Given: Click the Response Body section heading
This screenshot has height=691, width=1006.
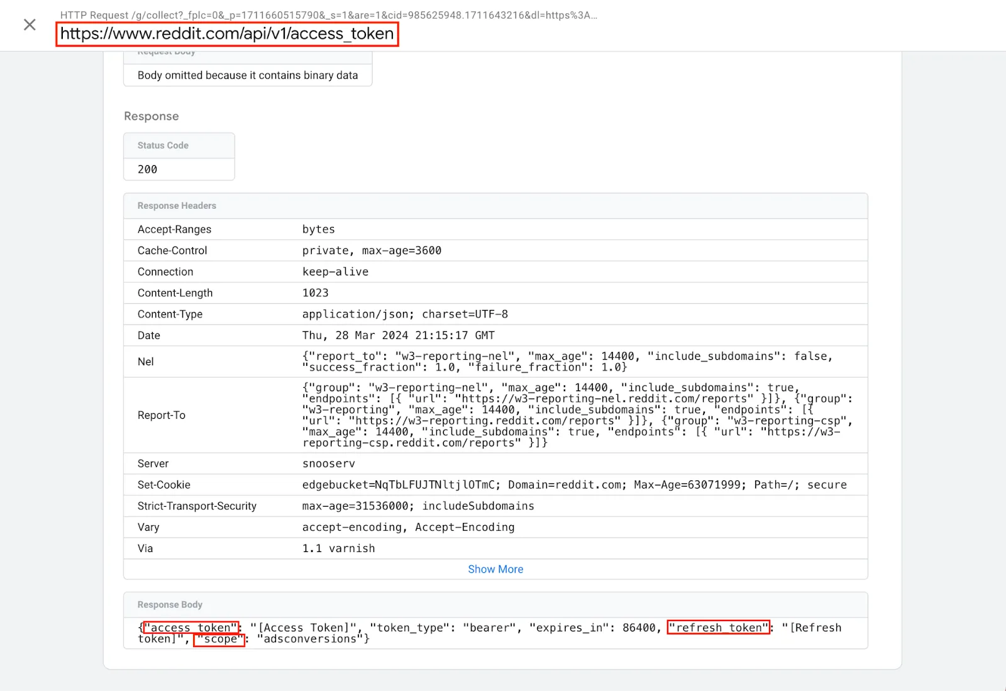Looking at the screenshot, I should pos(170,604).
